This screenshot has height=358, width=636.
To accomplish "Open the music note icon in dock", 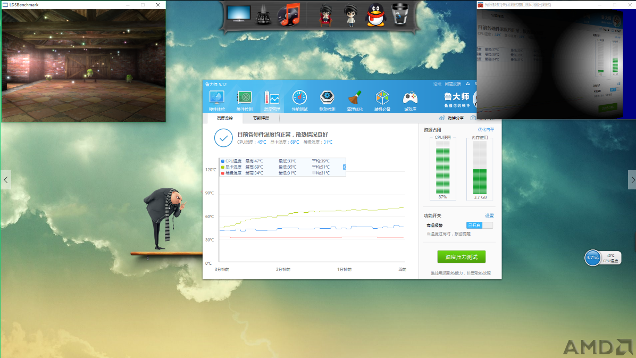I will [x=289, y=14].
